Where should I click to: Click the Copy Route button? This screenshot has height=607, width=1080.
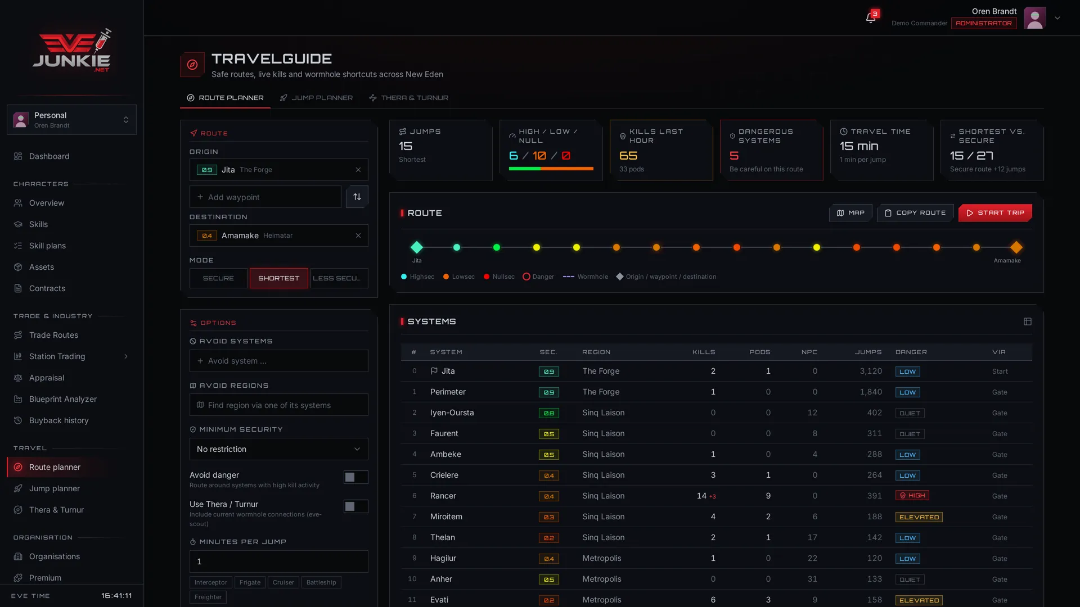coord(915,213)
